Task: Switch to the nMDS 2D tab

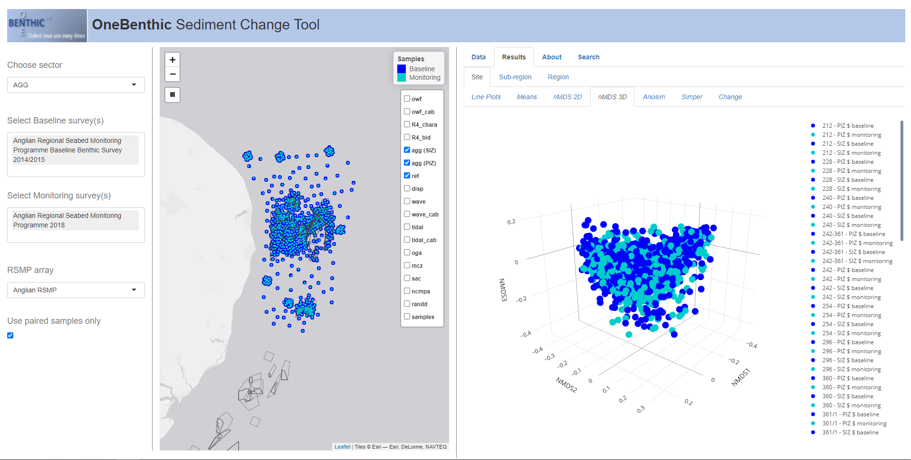Action: (567, 97)
